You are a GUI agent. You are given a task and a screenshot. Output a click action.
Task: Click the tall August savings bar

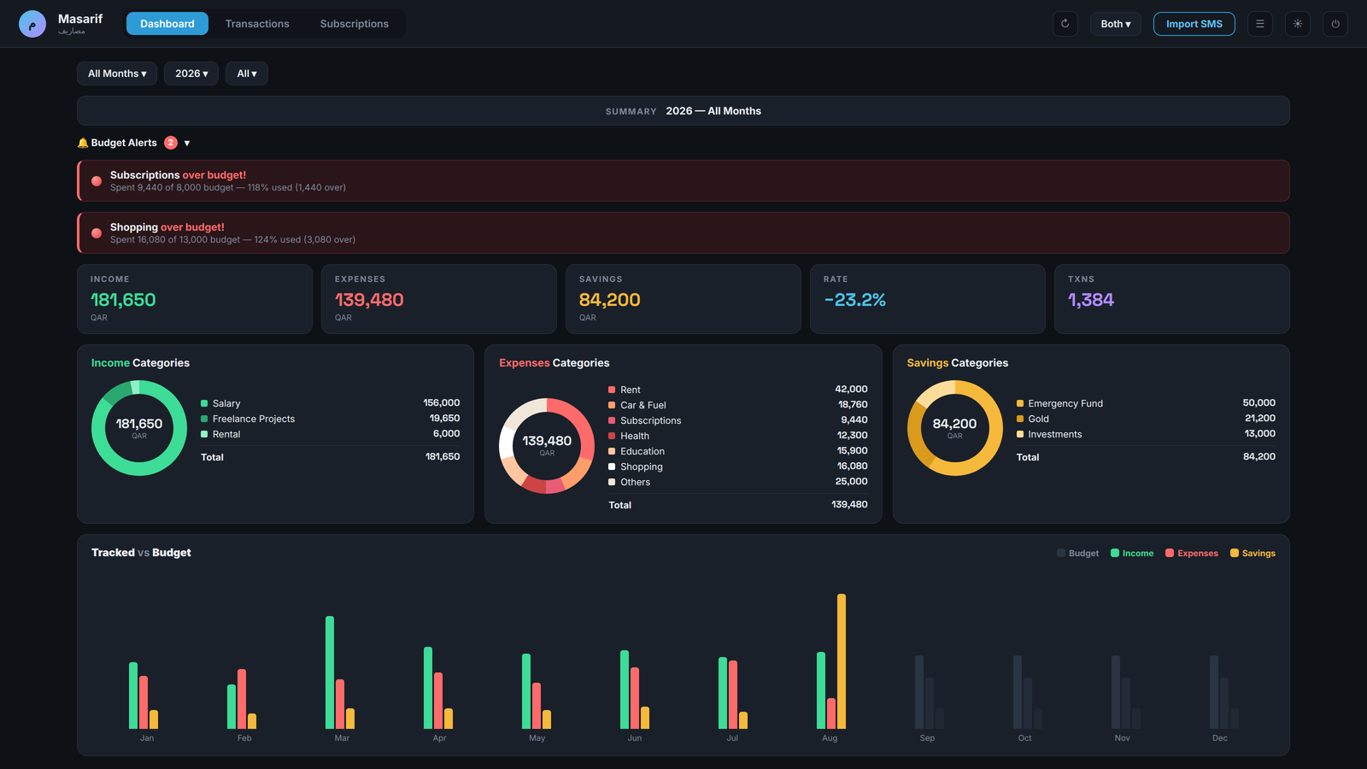tap(842, 661)
